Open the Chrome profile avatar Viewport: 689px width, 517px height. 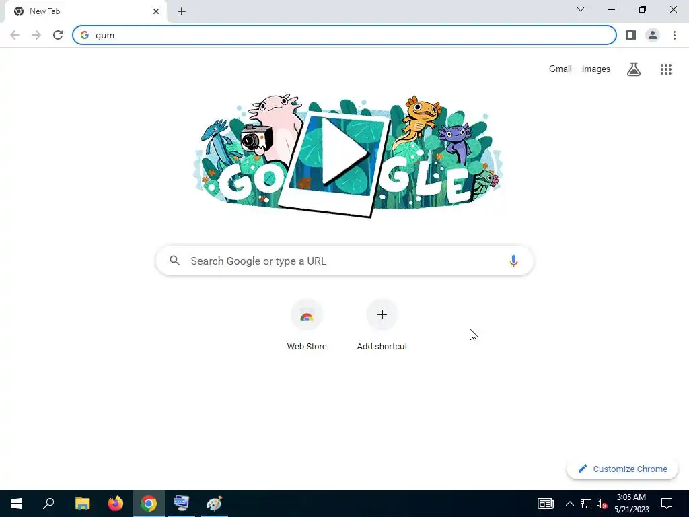(x=653, y=35)
